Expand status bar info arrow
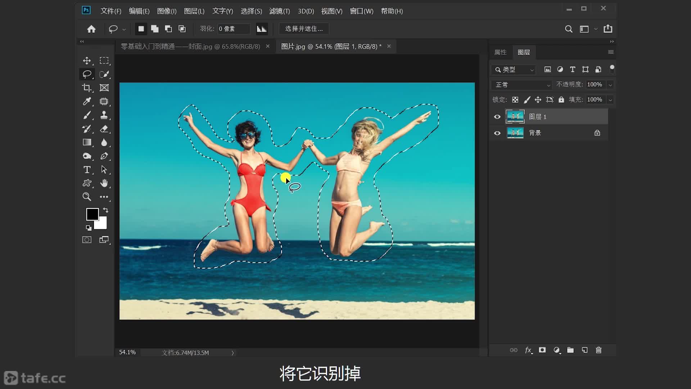Screen dimensions: 691x389 [232, 353]
